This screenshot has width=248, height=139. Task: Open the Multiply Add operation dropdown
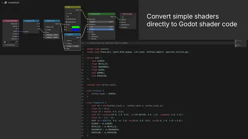(x=52, y=27)
